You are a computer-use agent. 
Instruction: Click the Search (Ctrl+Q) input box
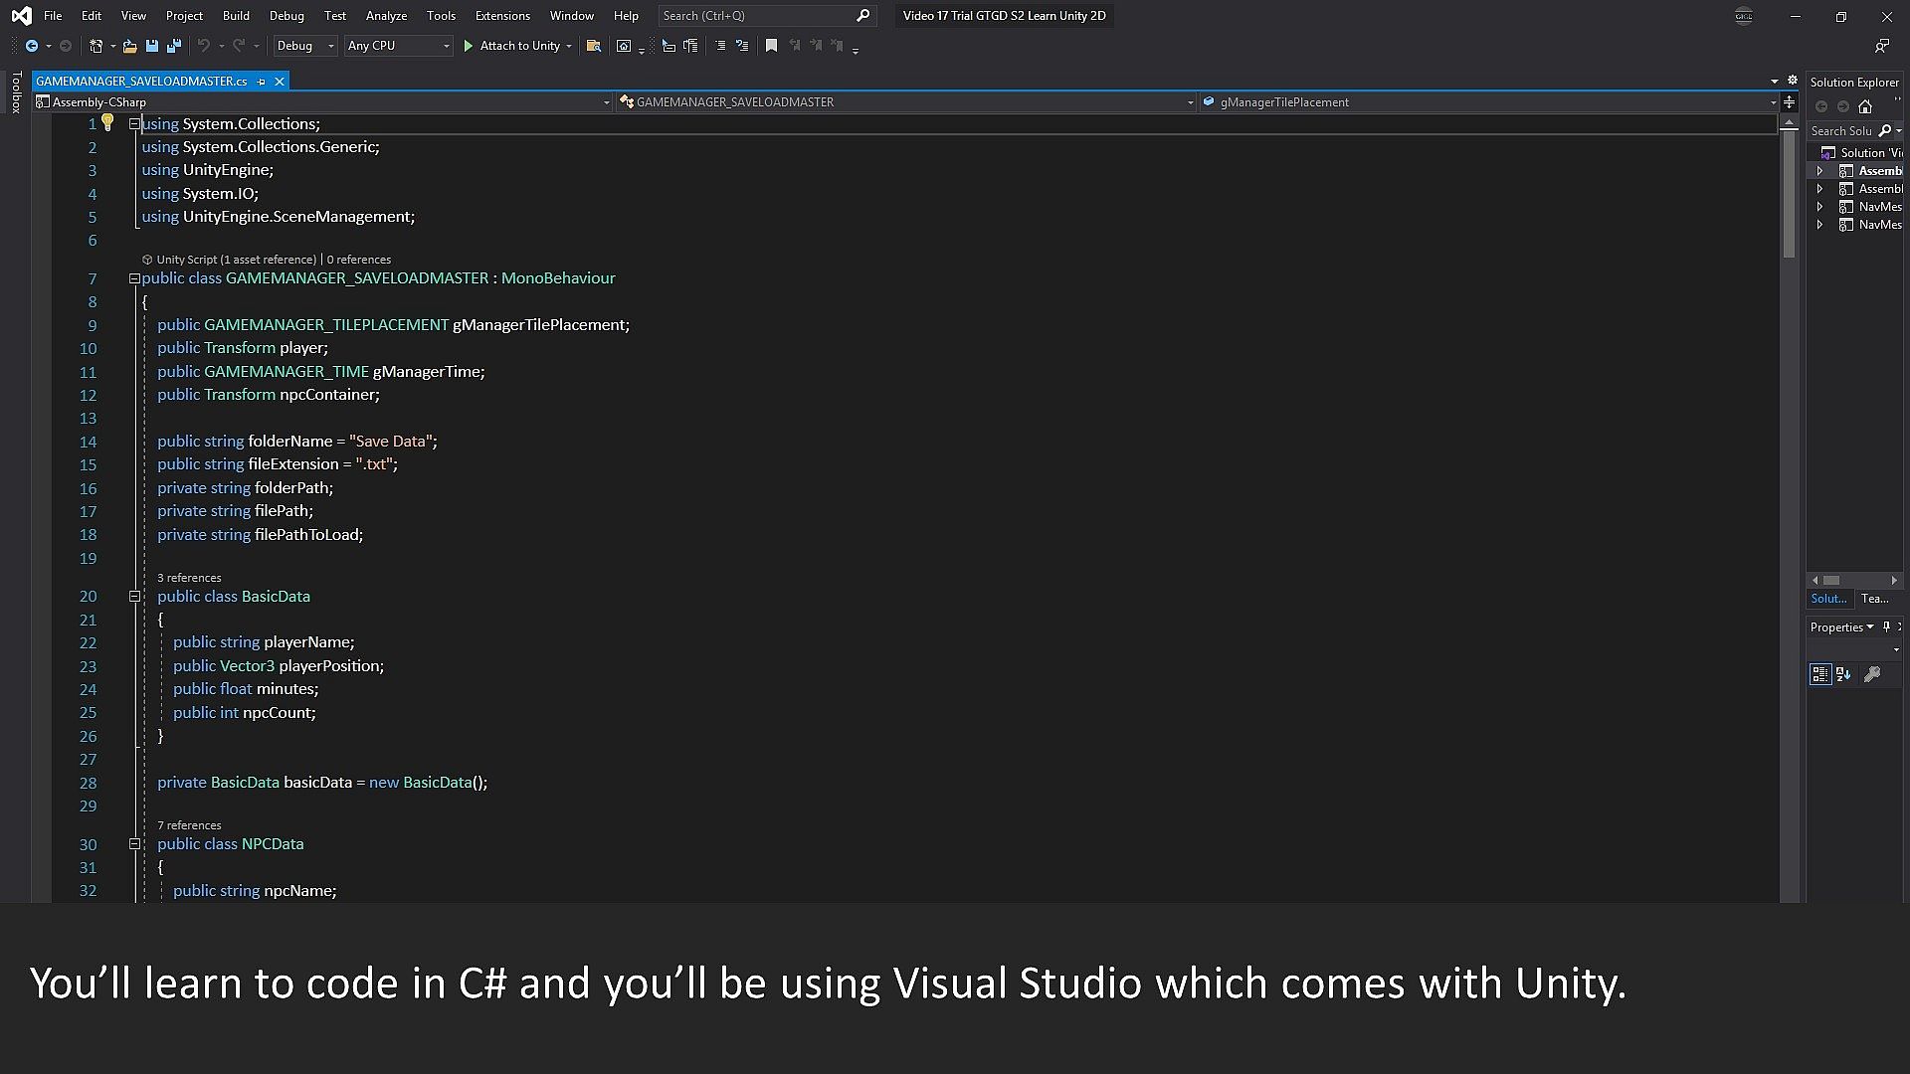(756, 16)
